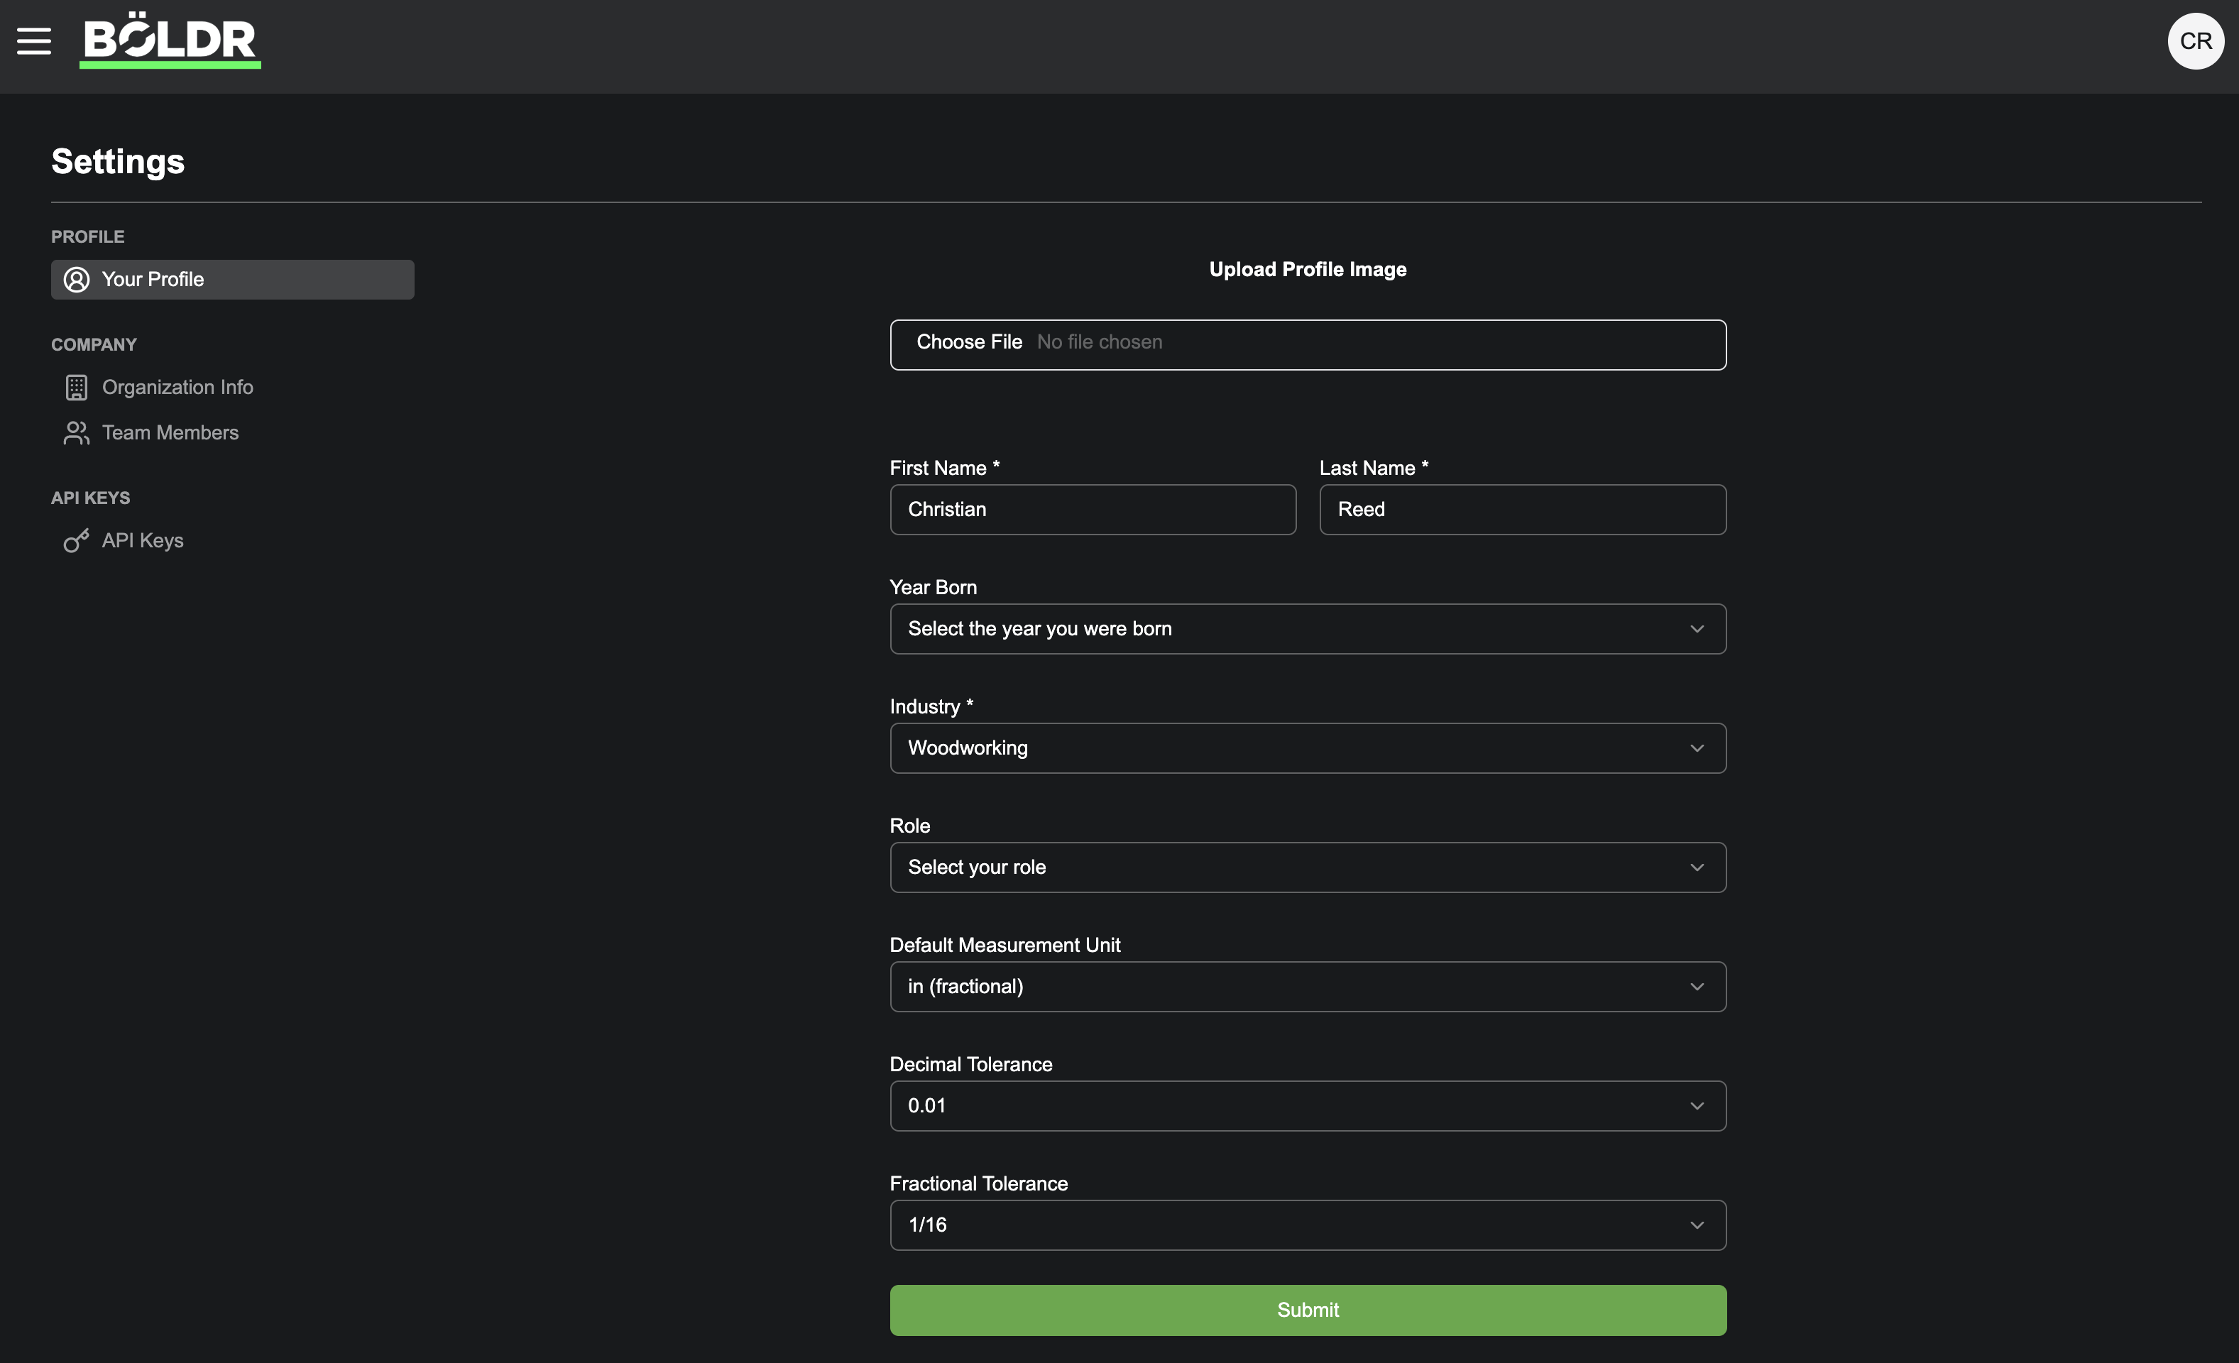Click the Organization Info building icon

pyautogui.click(x=77, y=388)
